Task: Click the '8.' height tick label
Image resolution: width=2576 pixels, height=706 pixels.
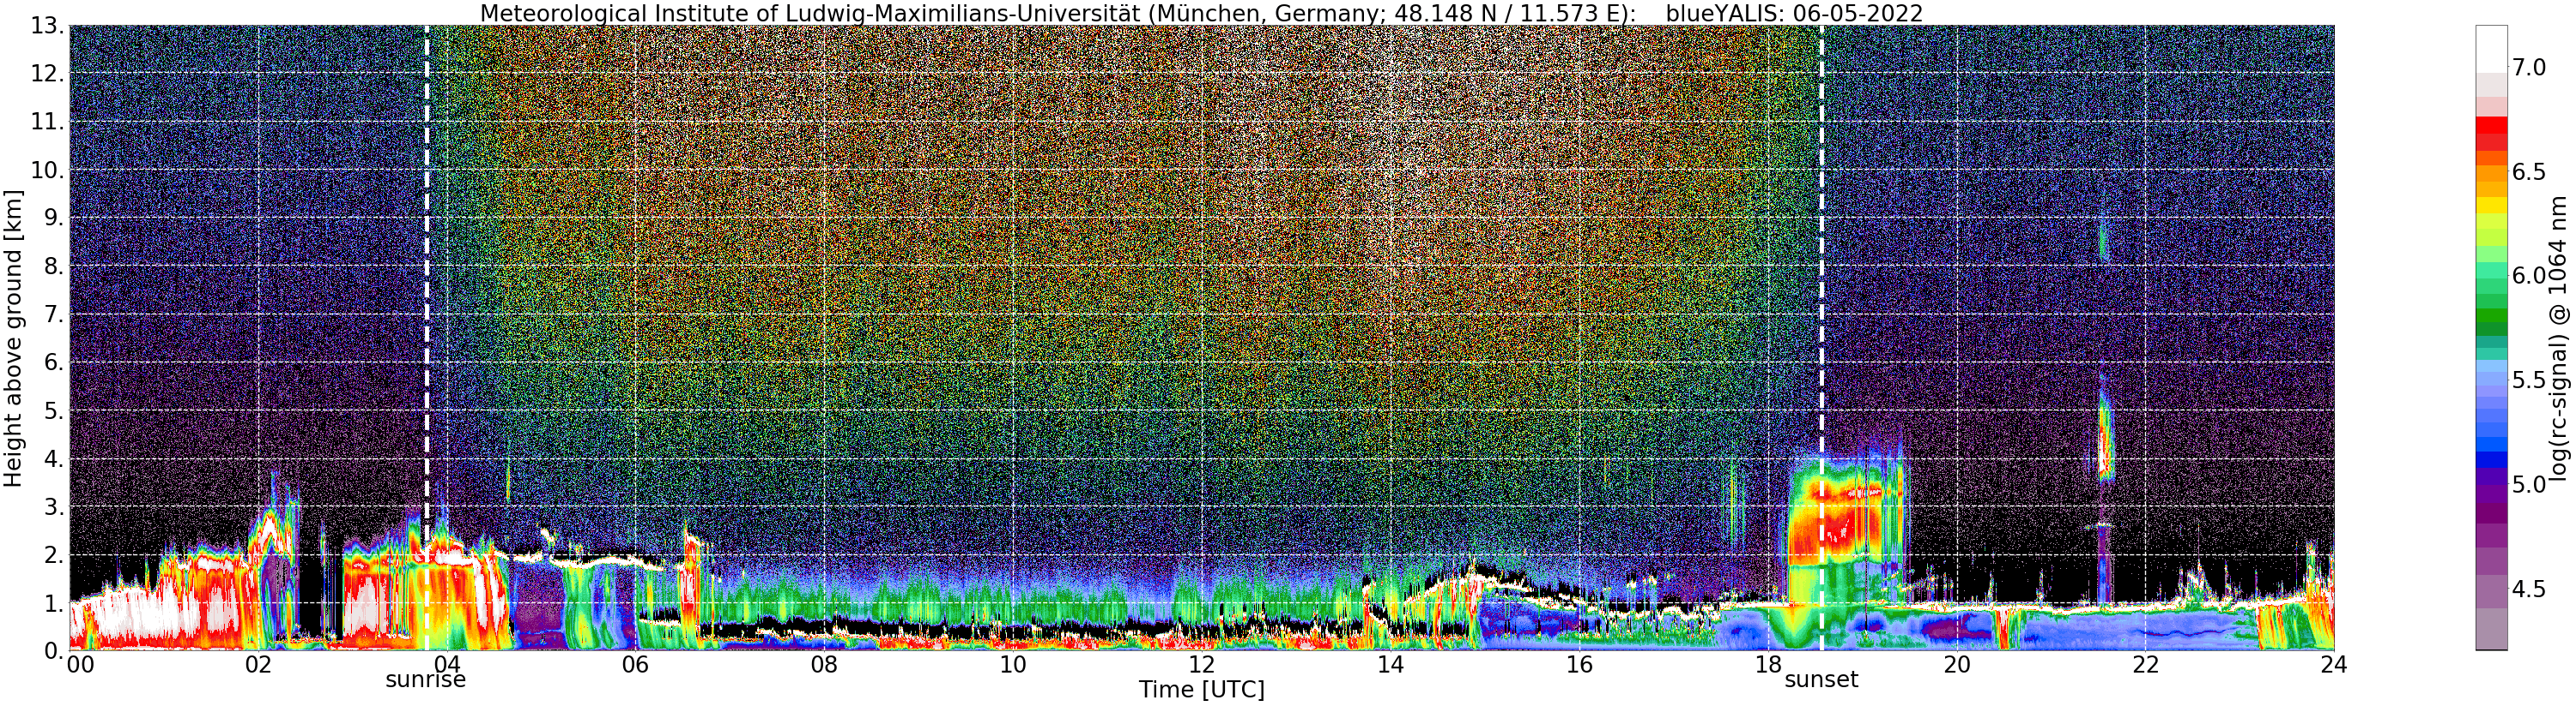Action: click(54, 266)
